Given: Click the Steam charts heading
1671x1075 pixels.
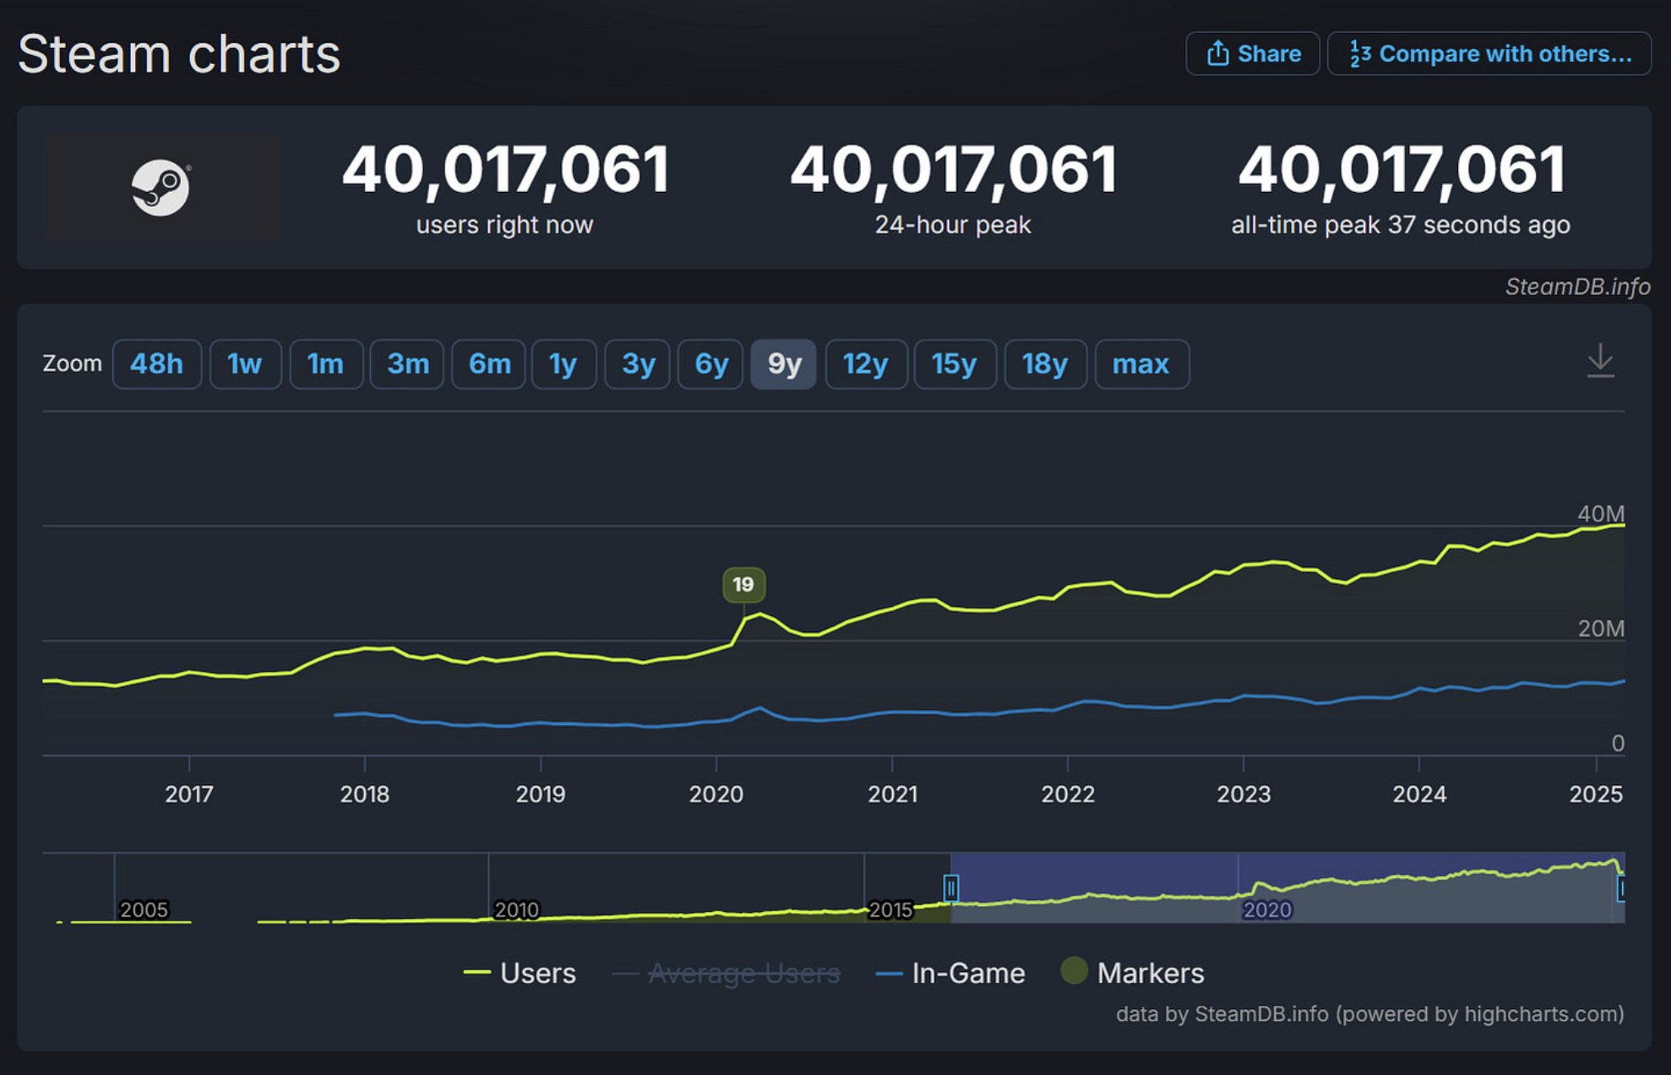Looking at the screenshot, I should coord(179,54).
